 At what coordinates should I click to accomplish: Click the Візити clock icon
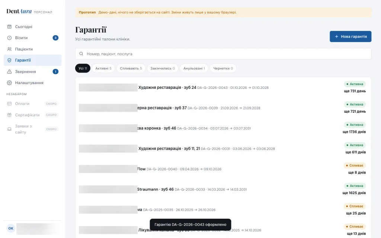(x=9, y=38)
